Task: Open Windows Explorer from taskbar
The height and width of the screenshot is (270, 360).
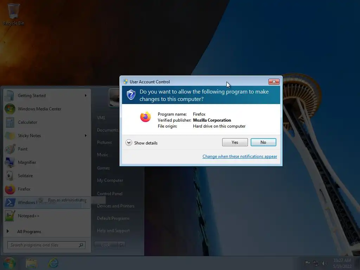Action: [31, 263]
